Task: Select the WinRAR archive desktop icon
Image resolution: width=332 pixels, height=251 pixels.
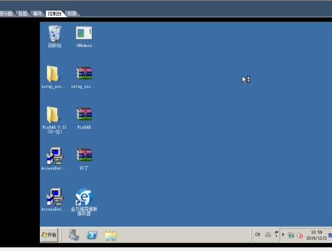Action: [x=84, y=118]
